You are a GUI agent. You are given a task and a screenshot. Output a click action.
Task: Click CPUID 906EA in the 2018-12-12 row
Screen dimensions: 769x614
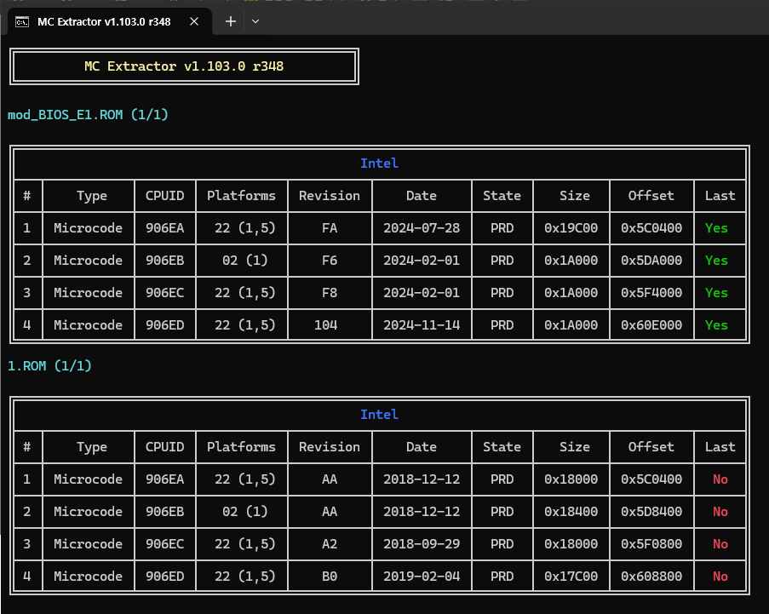tap(165, 479)
